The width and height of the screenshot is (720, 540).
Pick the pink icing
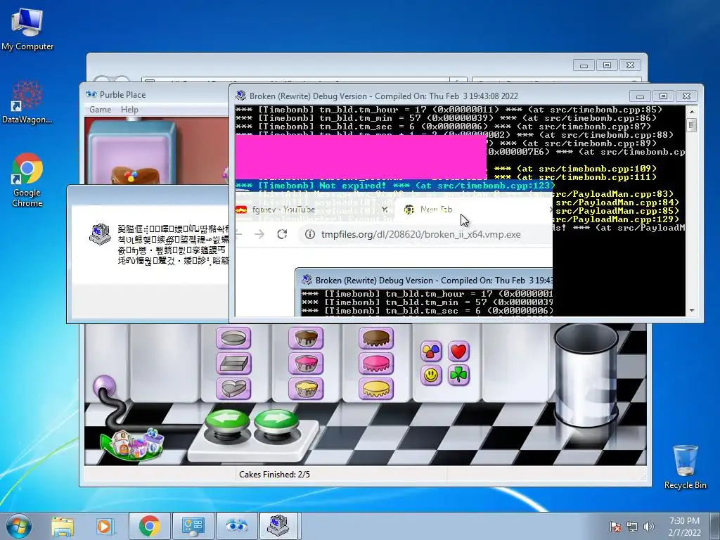tap(376, 364)
